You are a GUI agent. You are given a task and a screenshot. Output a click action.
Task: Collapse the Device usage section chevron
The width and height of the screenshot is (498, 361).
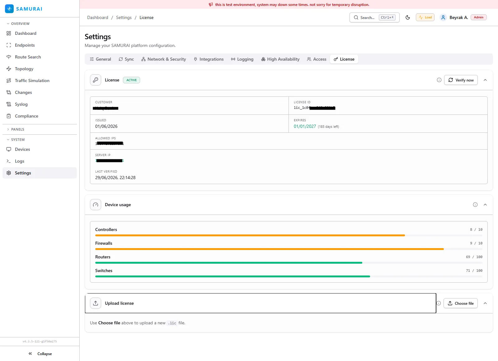coord(485,205)
